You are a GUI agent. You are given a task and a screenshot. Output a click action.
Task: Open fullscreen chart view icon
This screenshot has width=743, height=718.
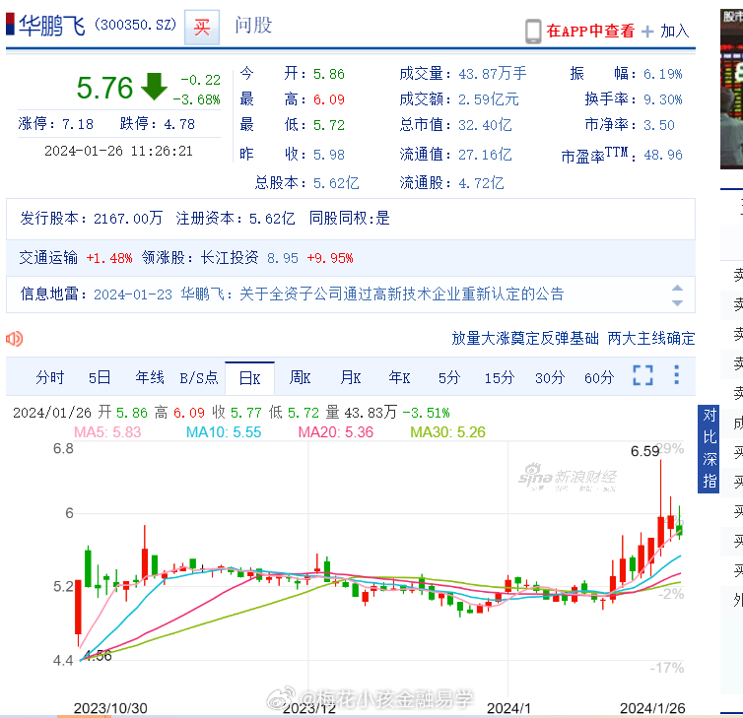[643, 375]
